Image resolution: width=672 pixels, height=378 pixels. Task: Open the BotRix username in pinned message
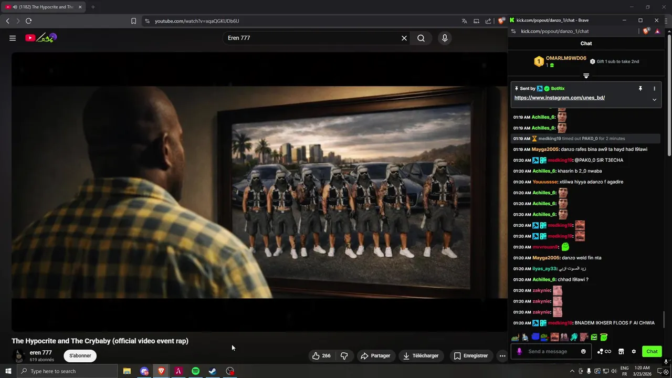[x=558, y=89]
